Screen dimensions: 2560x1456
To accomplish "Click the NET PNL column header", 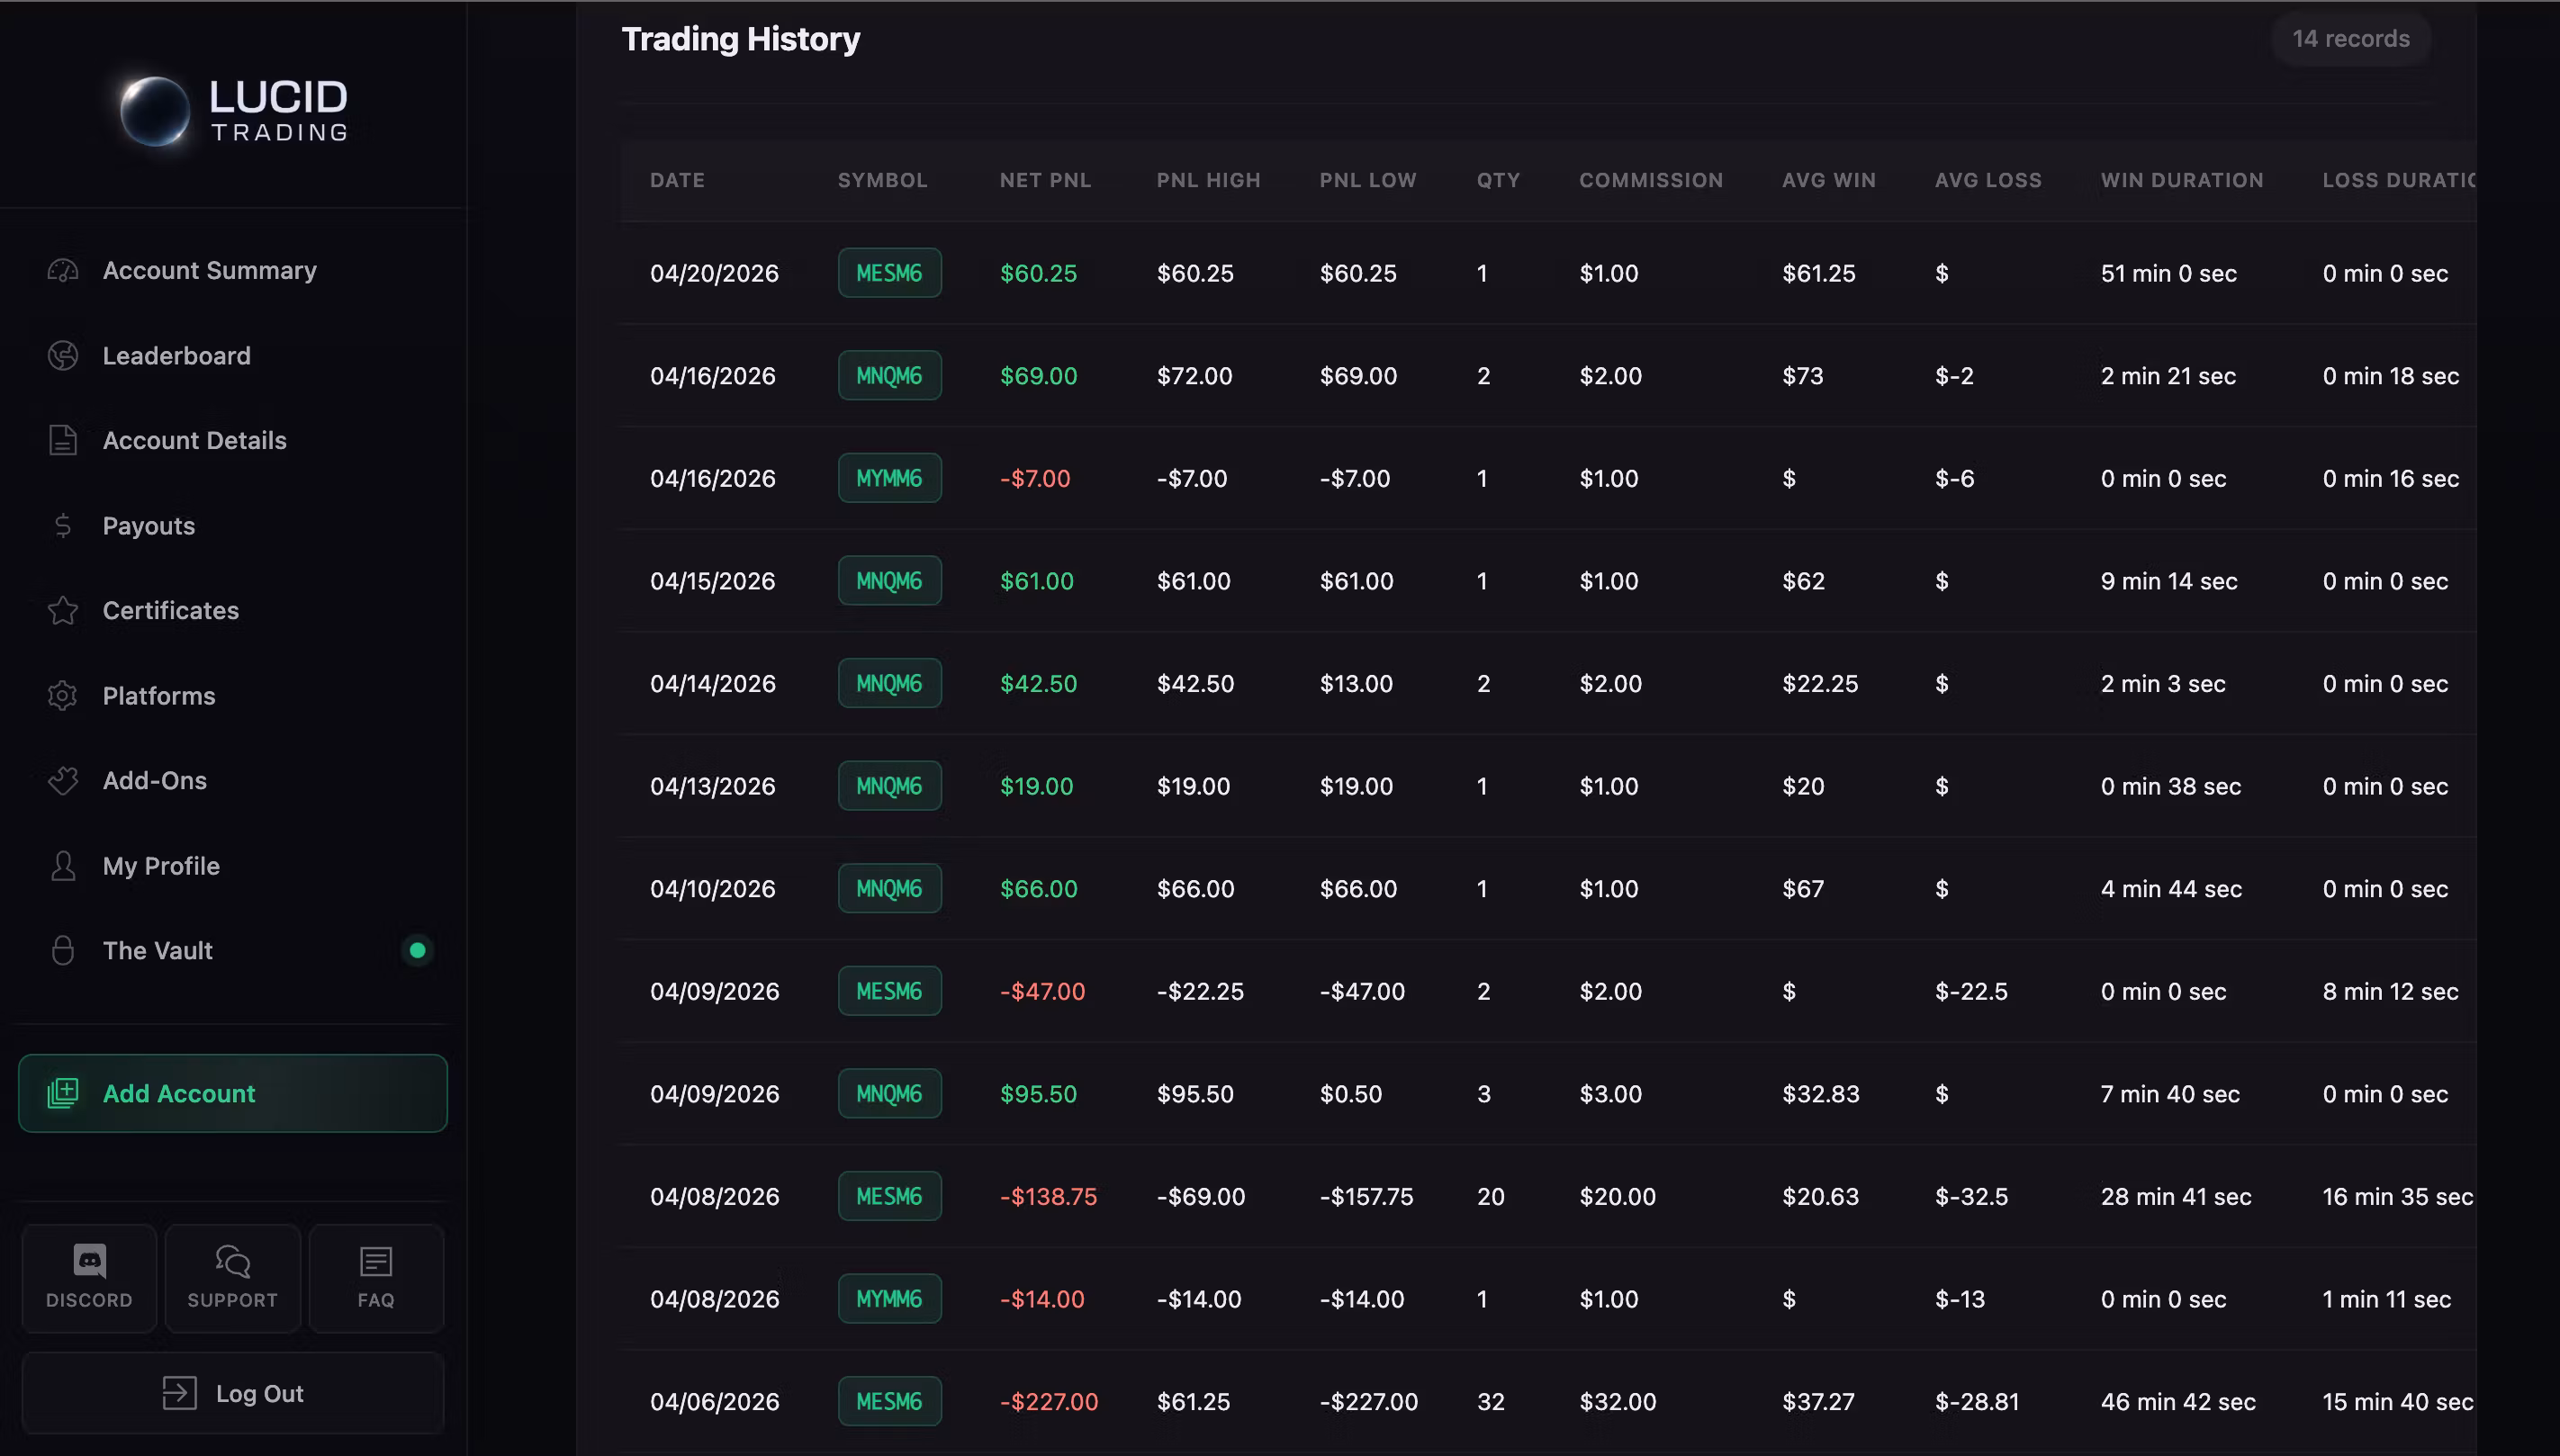I will point(1045,180).
